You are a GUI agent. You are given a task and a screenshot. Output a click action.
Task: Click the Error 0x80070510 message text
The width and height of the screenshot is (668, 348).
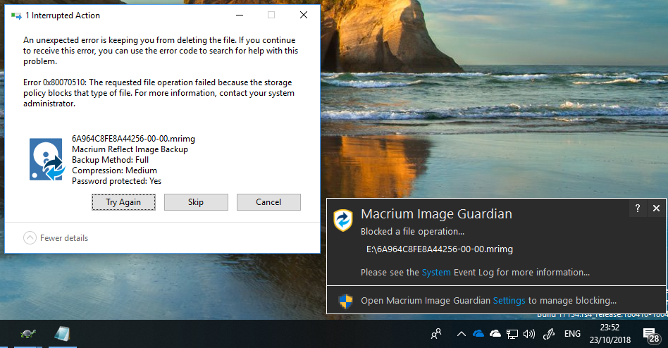[x=159, y=93]
